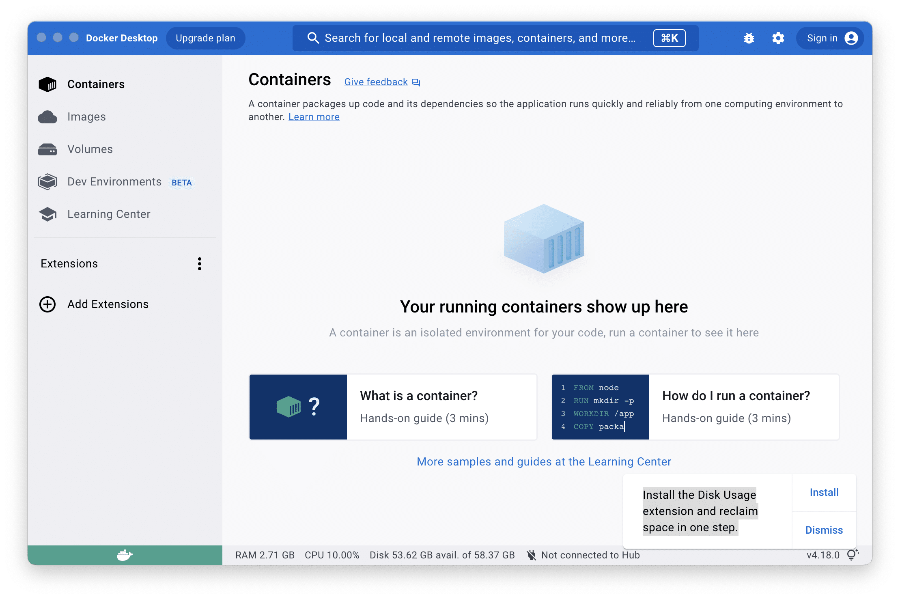Click the v4.18.0 version label
900x599 pixels.
click(823, 555)
